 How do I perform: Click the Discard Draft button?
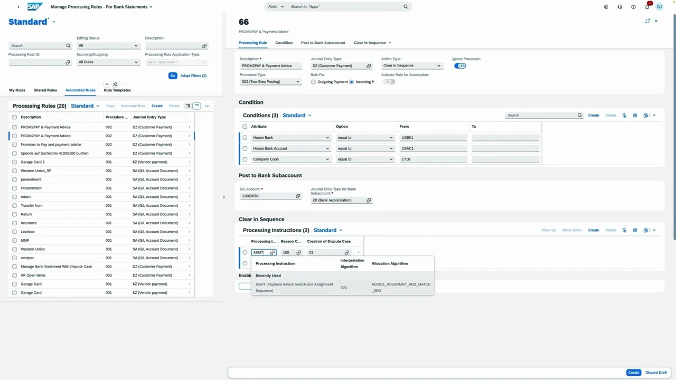(x=656, y=373)
